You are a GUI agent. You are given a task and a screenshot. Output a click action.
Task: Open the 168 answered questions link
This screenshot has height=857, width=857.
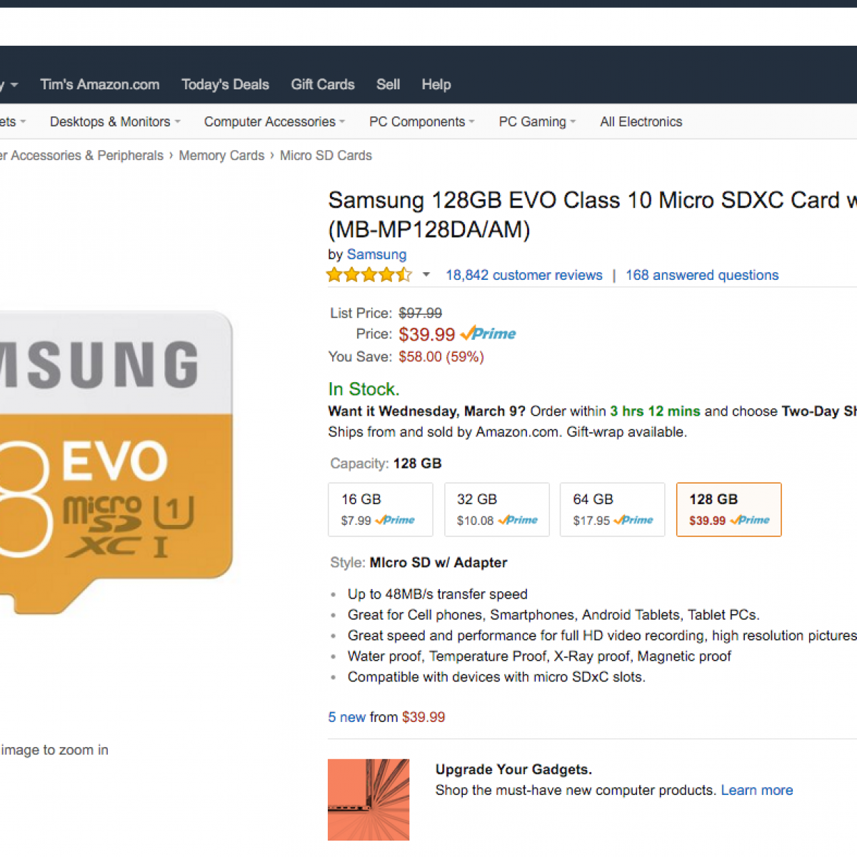tap(702, 275)
